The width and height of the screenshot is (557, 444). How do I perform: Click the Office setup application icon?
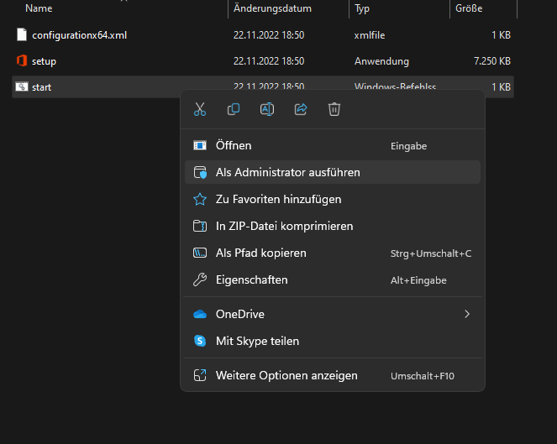click(22, 61)
